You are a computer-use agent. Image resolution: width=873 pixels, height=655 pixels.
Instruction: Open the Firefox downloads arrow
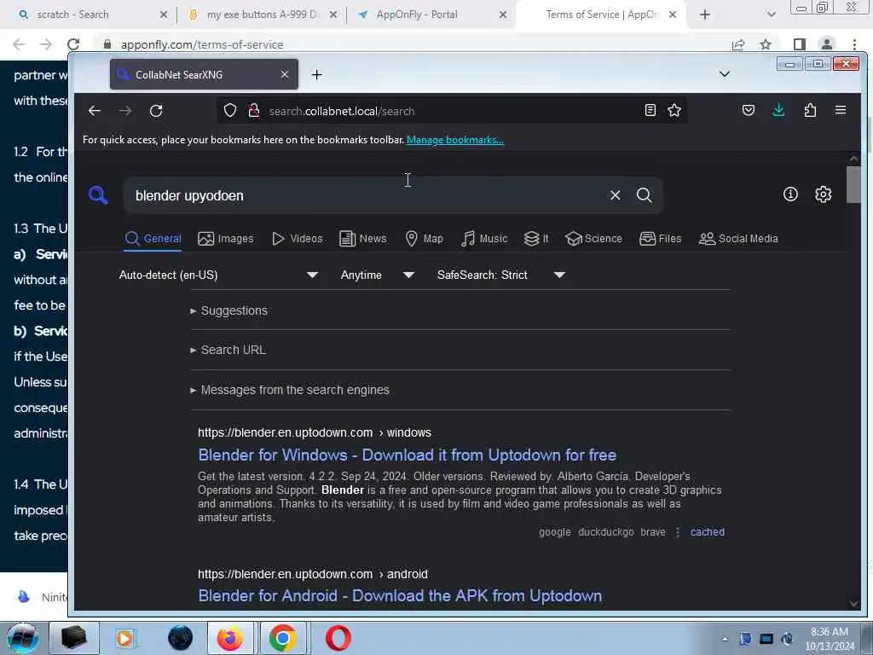(x=778, y=110)
